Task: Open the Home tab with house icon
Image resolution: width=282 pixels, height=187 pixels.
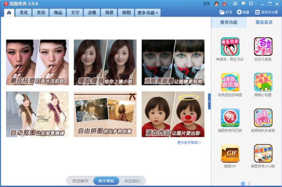Action: tap(9, 12)
